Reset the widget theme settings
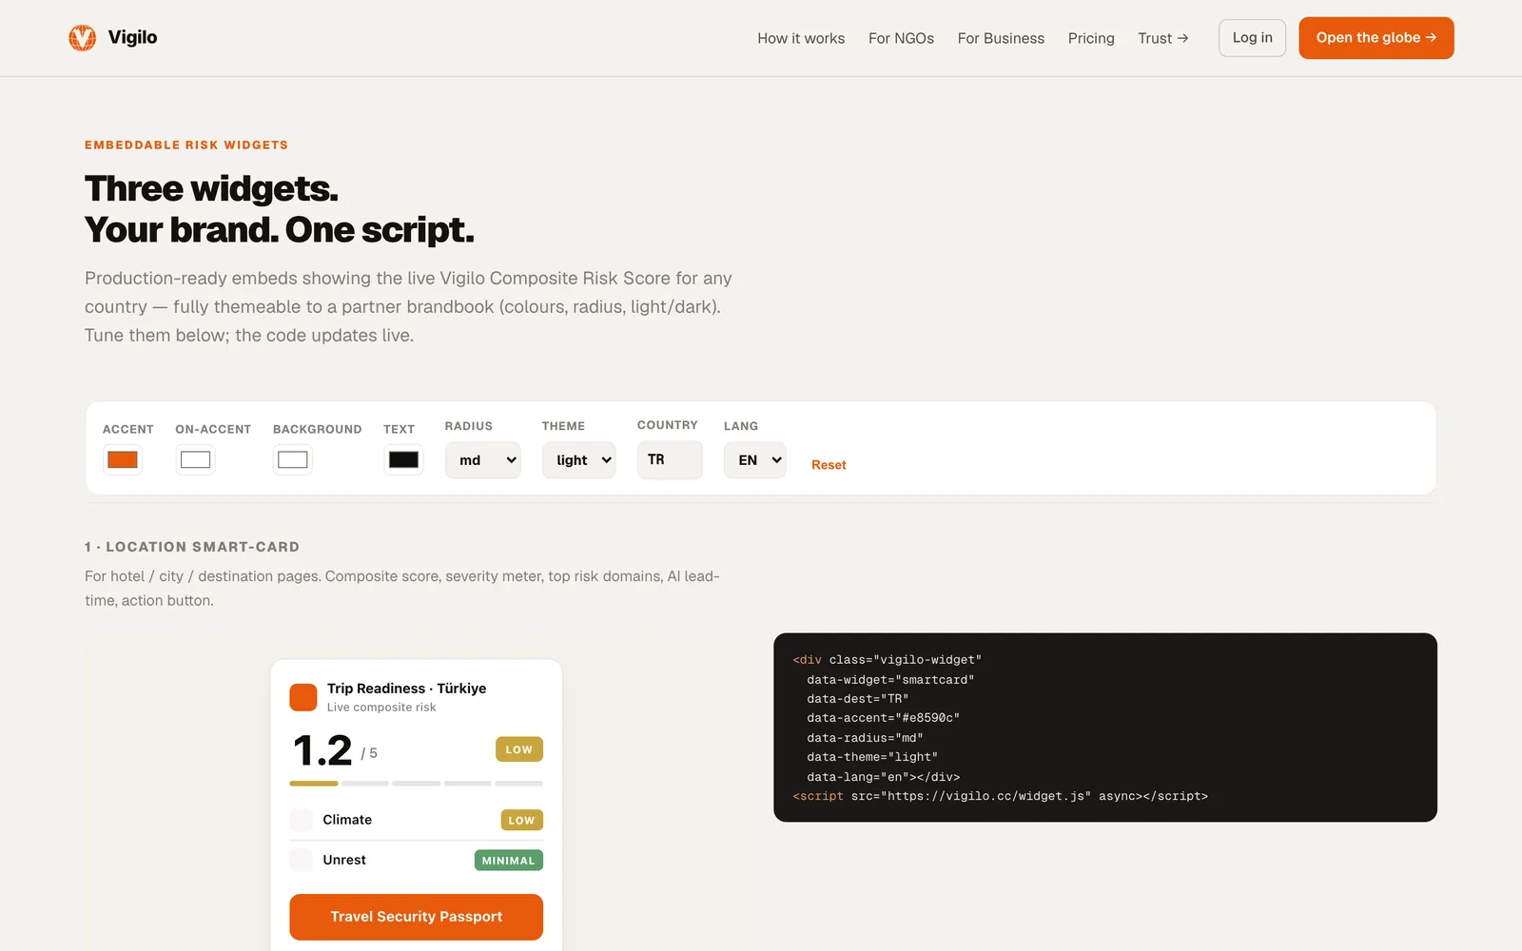Viewport: 1522px width, 951px height. (829, 465)
